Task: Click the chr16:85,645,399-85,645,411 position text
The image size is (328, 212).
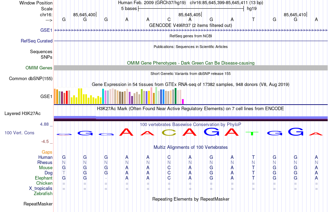Action: [219, 3]
